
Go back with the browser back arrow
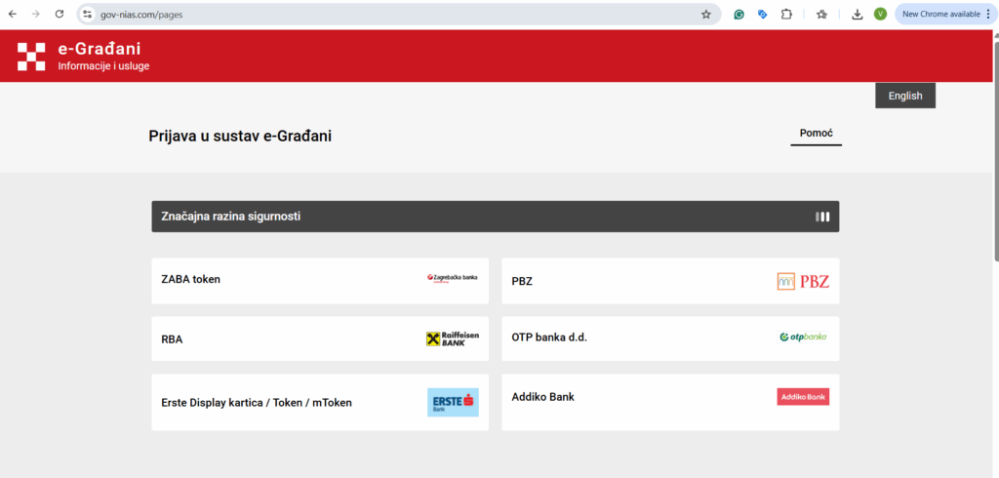coord(12,14)
